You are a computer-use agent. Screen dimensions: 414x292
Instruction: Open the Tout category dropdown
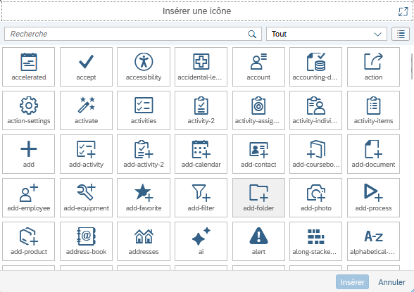pyautogui.click(x=327, y=34)
